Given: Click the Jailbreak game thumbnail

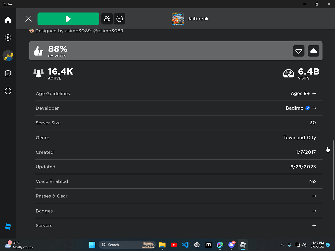Looking at the screenshot, I should 178,19.
